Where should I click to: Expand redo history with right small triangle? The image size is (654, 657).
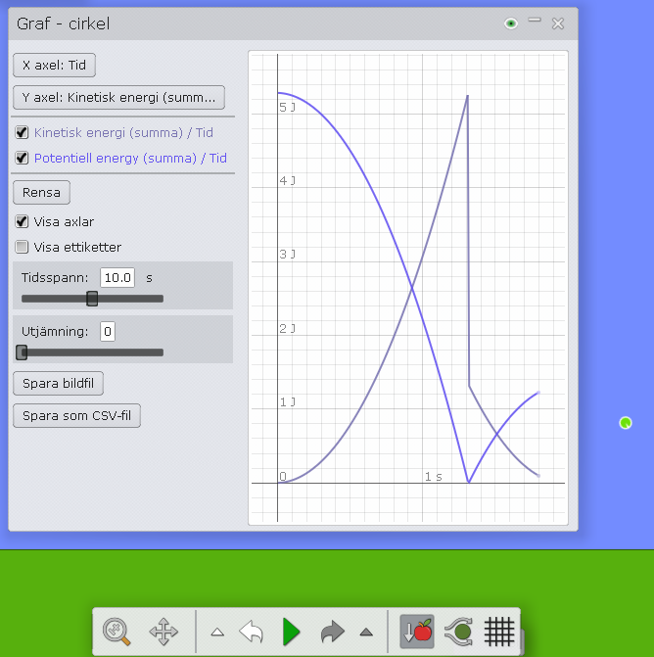(x=366, y=633)
